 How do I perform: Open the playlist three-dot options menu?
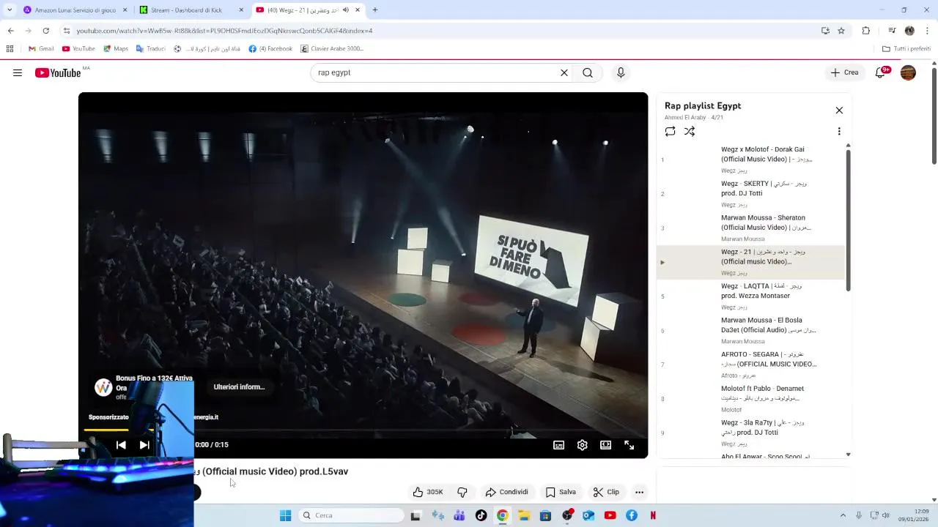click(x=839, y=131)
